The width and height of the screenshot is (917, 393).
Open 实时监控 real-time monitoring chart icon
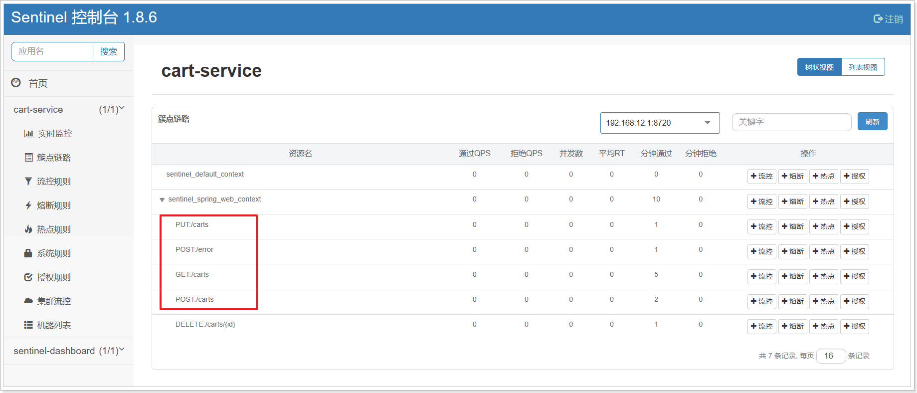[x=28, y=134]
